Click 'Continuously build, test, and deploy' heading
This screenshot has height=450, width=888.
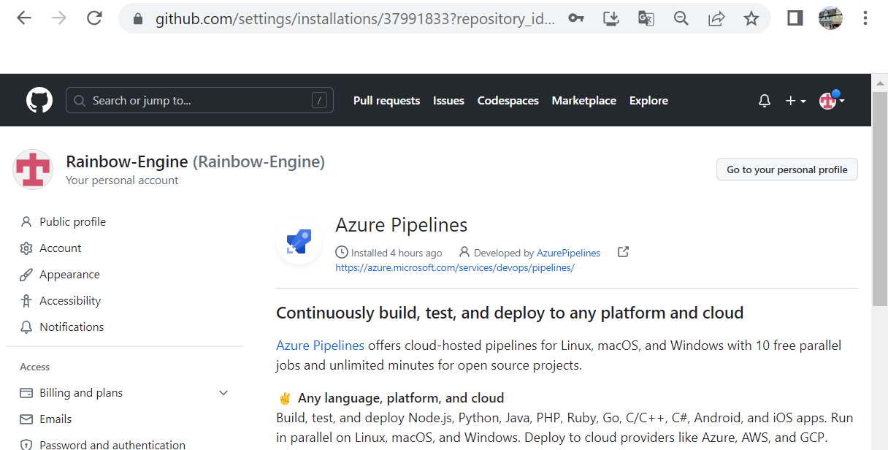coord(510,313)
